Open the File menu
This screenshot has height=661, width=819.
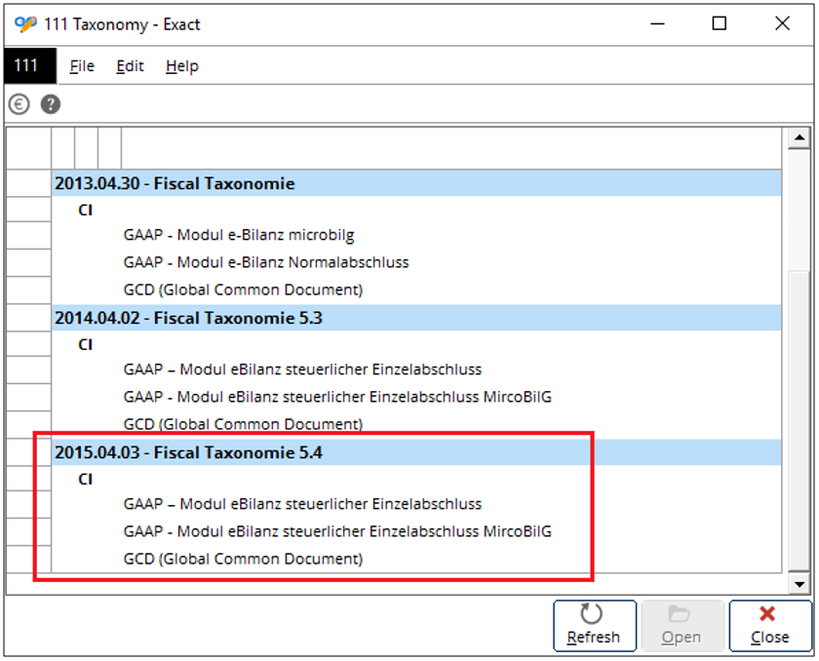(82, 66)
